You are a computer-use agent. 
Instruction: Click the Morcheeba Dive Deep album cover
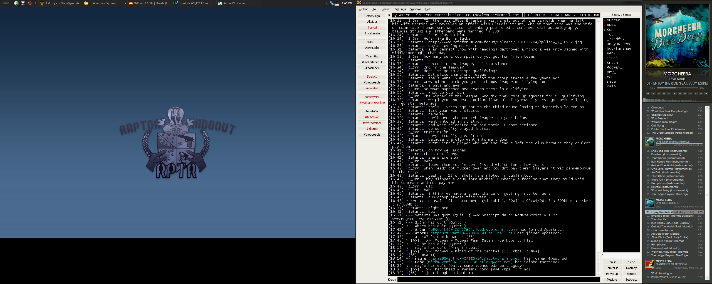point(677,36)
